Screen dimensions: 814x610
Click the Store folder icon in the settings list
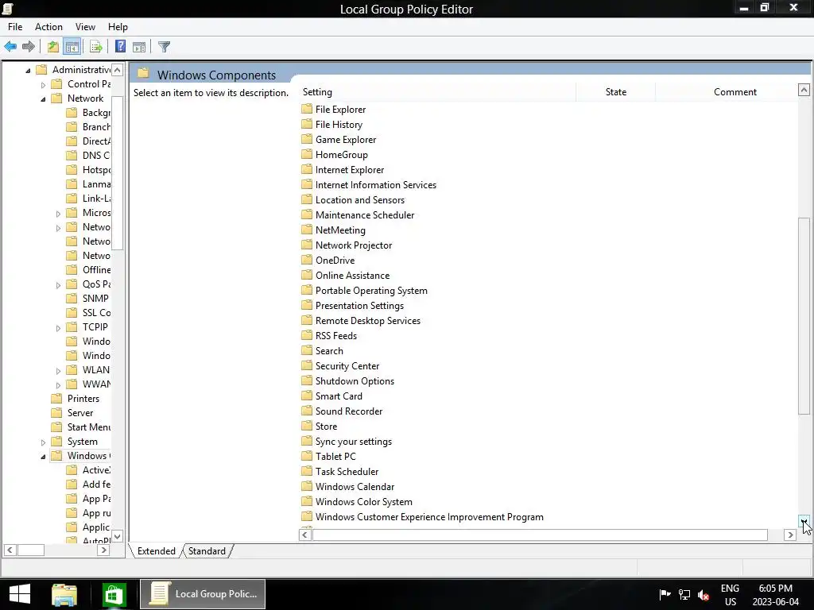307,426
